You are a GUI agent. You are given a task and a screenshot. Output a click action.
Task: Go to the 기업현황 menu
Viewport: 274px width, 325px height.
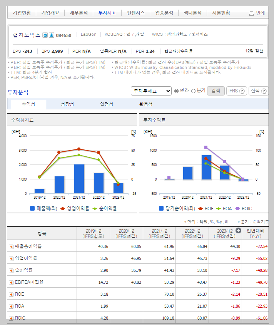coord(22,13)
